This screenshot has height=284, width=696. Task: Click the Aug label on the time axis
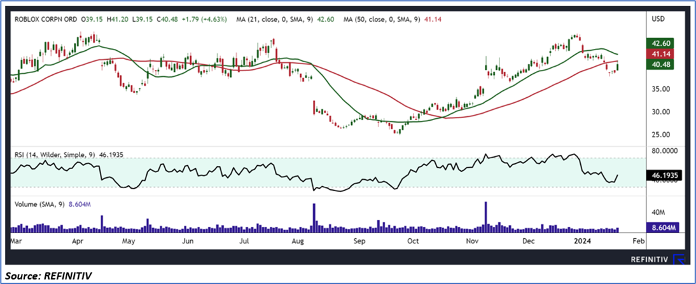pos(298,241)
